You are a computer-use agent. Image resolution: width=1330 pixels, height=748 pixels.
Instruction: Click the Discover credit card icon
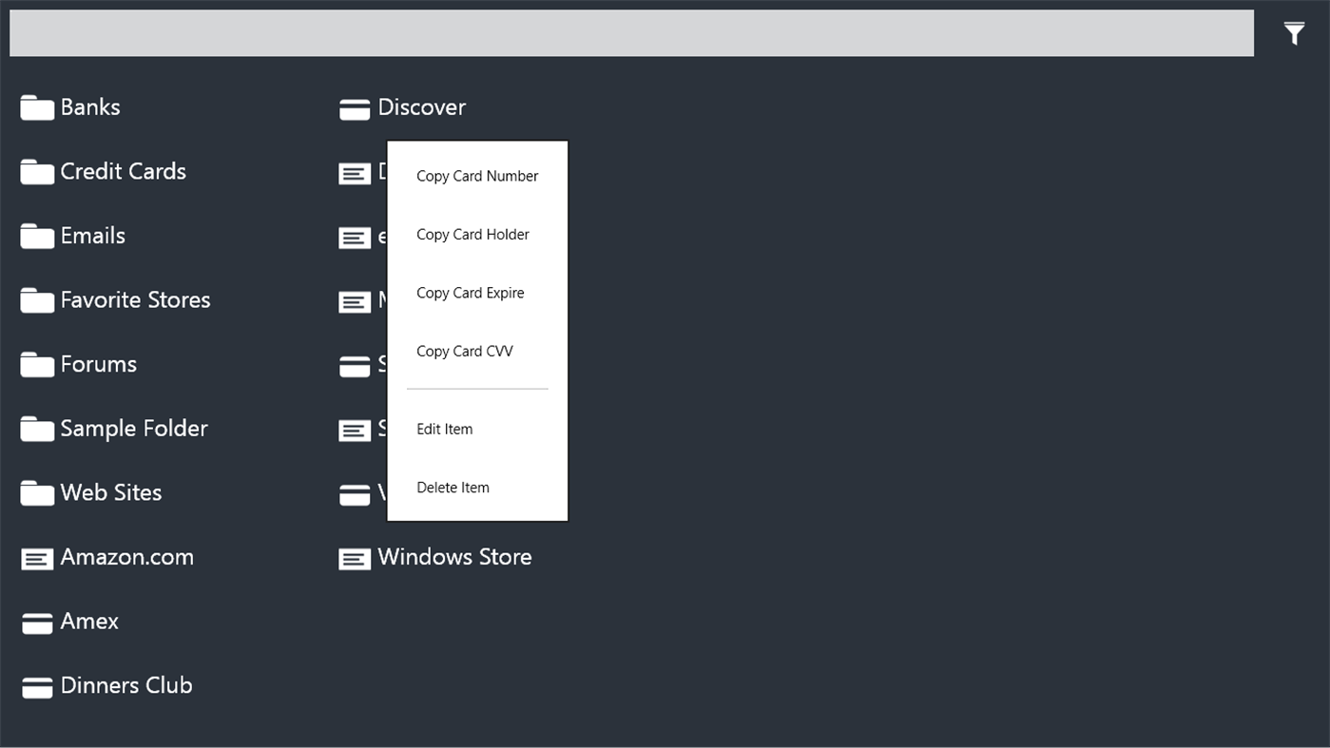(x=354, y=108)
